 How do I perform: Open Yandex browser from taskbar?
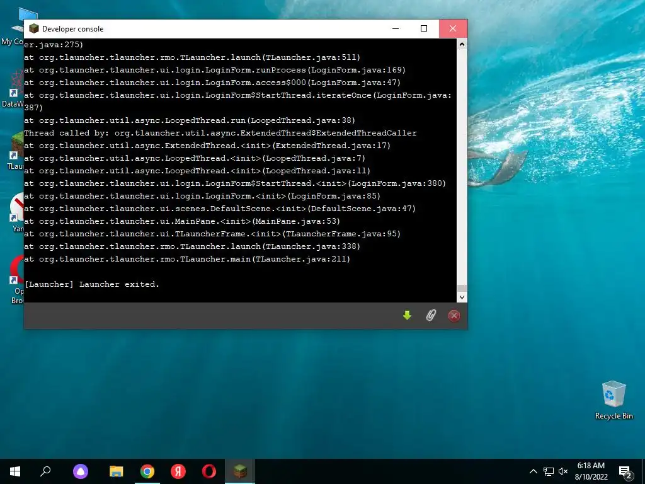[x=178, y=471]
